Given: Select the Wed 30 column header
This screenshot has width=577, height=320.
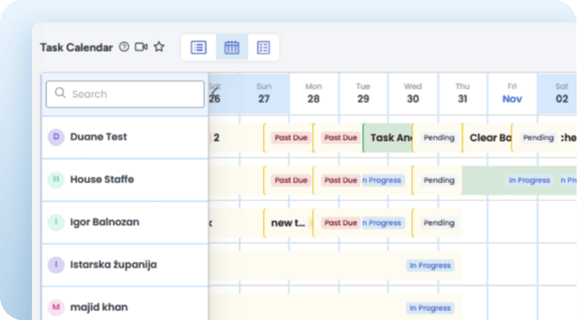Looking at the screenshot, I should point(413,94).
